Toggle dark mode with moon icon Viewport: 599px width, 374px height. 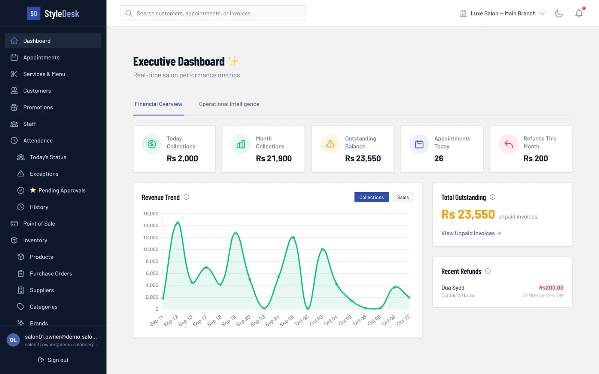559,13
